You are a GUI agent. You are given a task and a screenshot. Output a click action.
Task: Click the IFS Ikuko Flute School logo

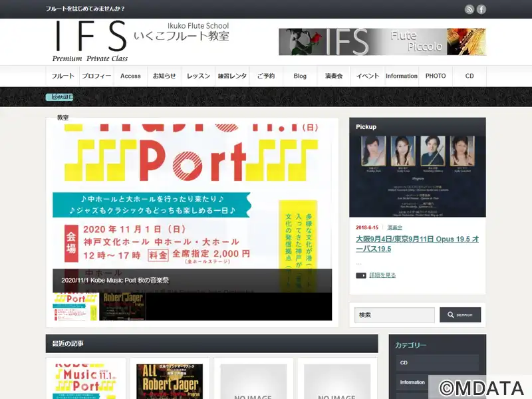[x=141, y=41]
